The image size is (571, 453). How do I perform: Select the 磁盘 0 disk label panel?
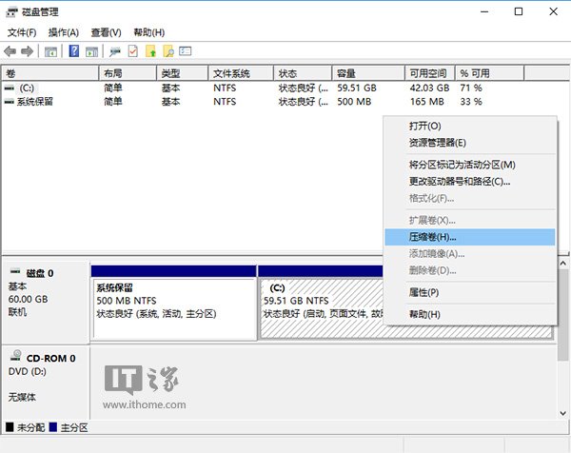coord(46,303)
